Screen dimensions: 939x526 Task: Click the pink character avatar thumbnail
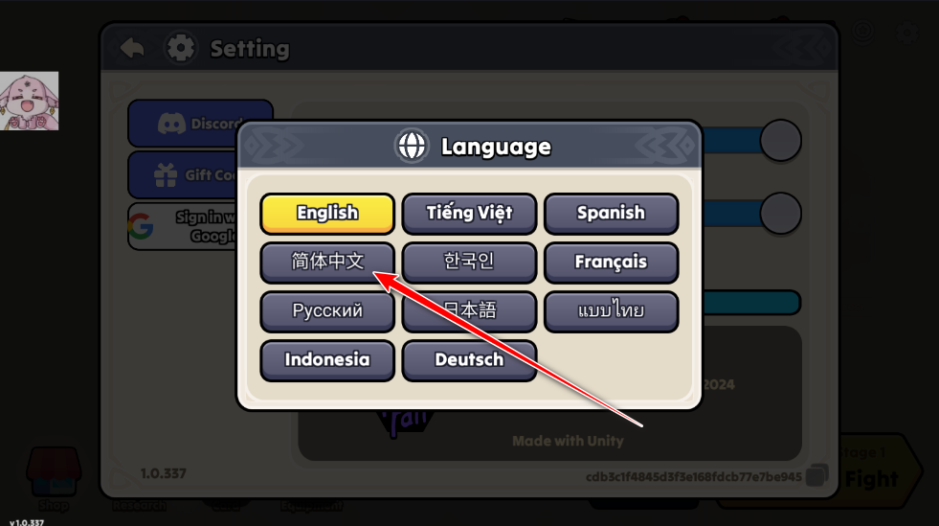tap(30, 101)
